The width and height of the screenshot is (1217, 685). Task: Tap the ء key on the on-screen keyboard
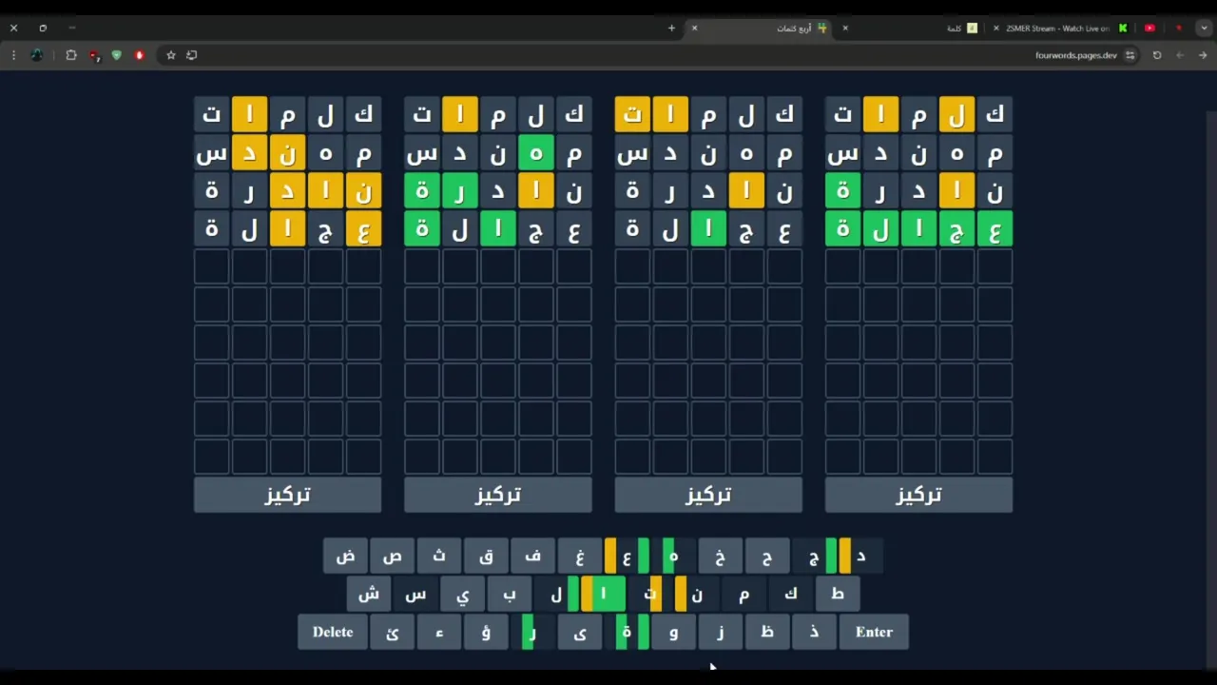pyautogui.click(x=439, y=633)
